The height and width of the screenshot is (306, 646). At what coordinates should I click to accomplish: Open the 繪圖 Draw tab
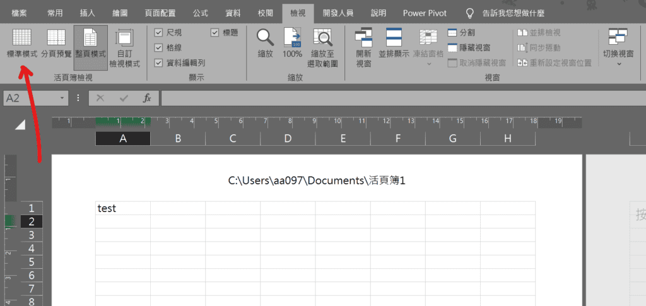[120, 13]
